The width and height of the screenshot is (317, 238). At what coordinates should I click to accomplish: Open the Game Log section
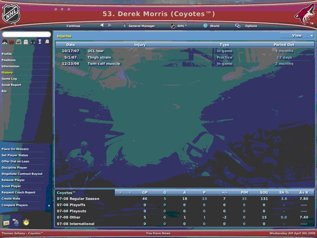pos(9,79)
